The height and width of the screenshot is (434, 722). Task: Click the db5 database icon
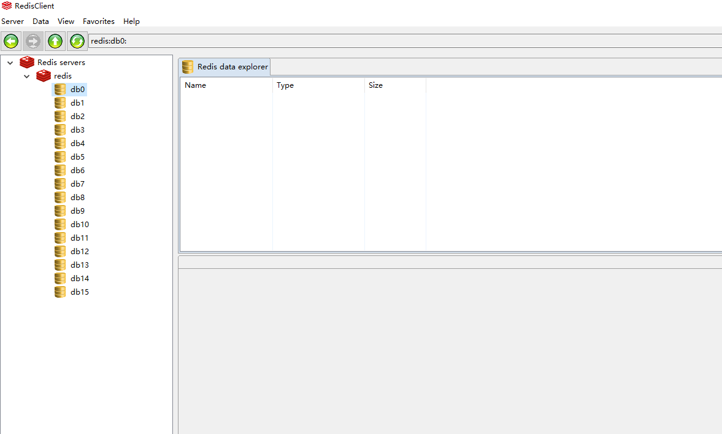pyautogui.click(x=60, y=157)
